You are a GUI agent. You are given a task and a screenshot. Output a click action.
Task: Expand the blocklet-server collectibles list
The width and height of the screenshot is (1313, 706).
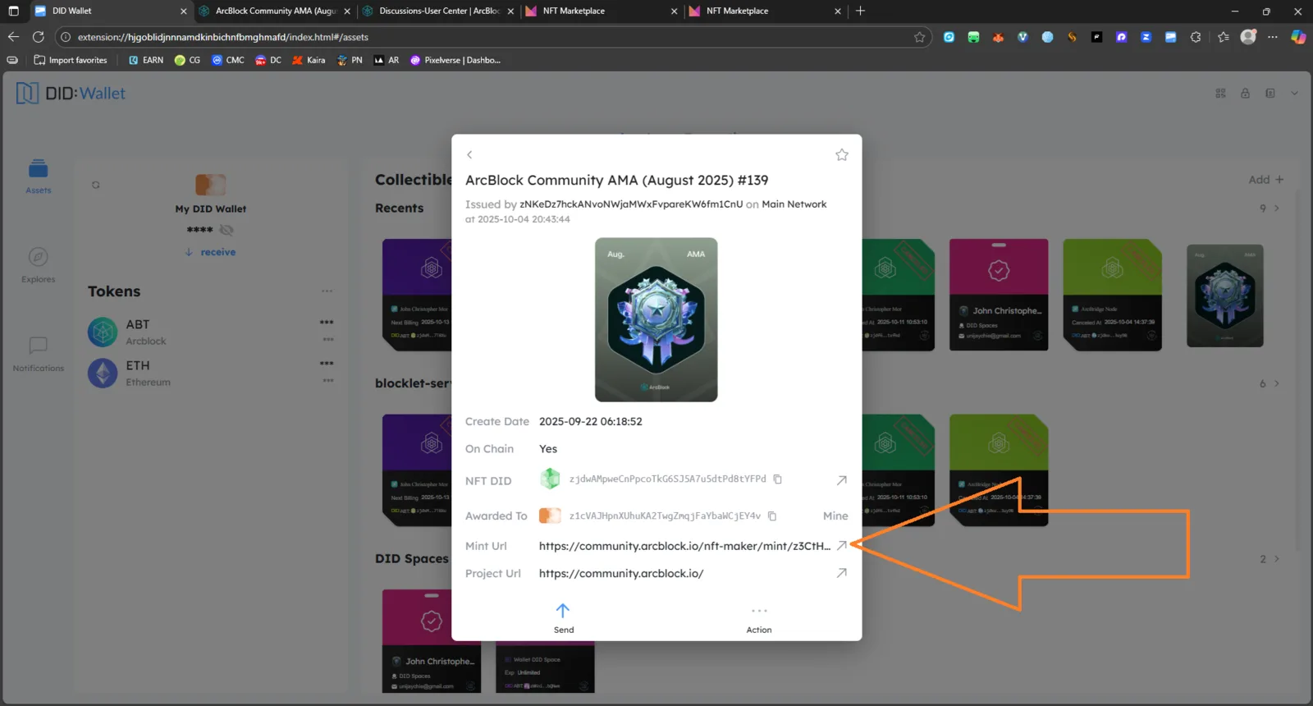click(x=1270, y=384)
